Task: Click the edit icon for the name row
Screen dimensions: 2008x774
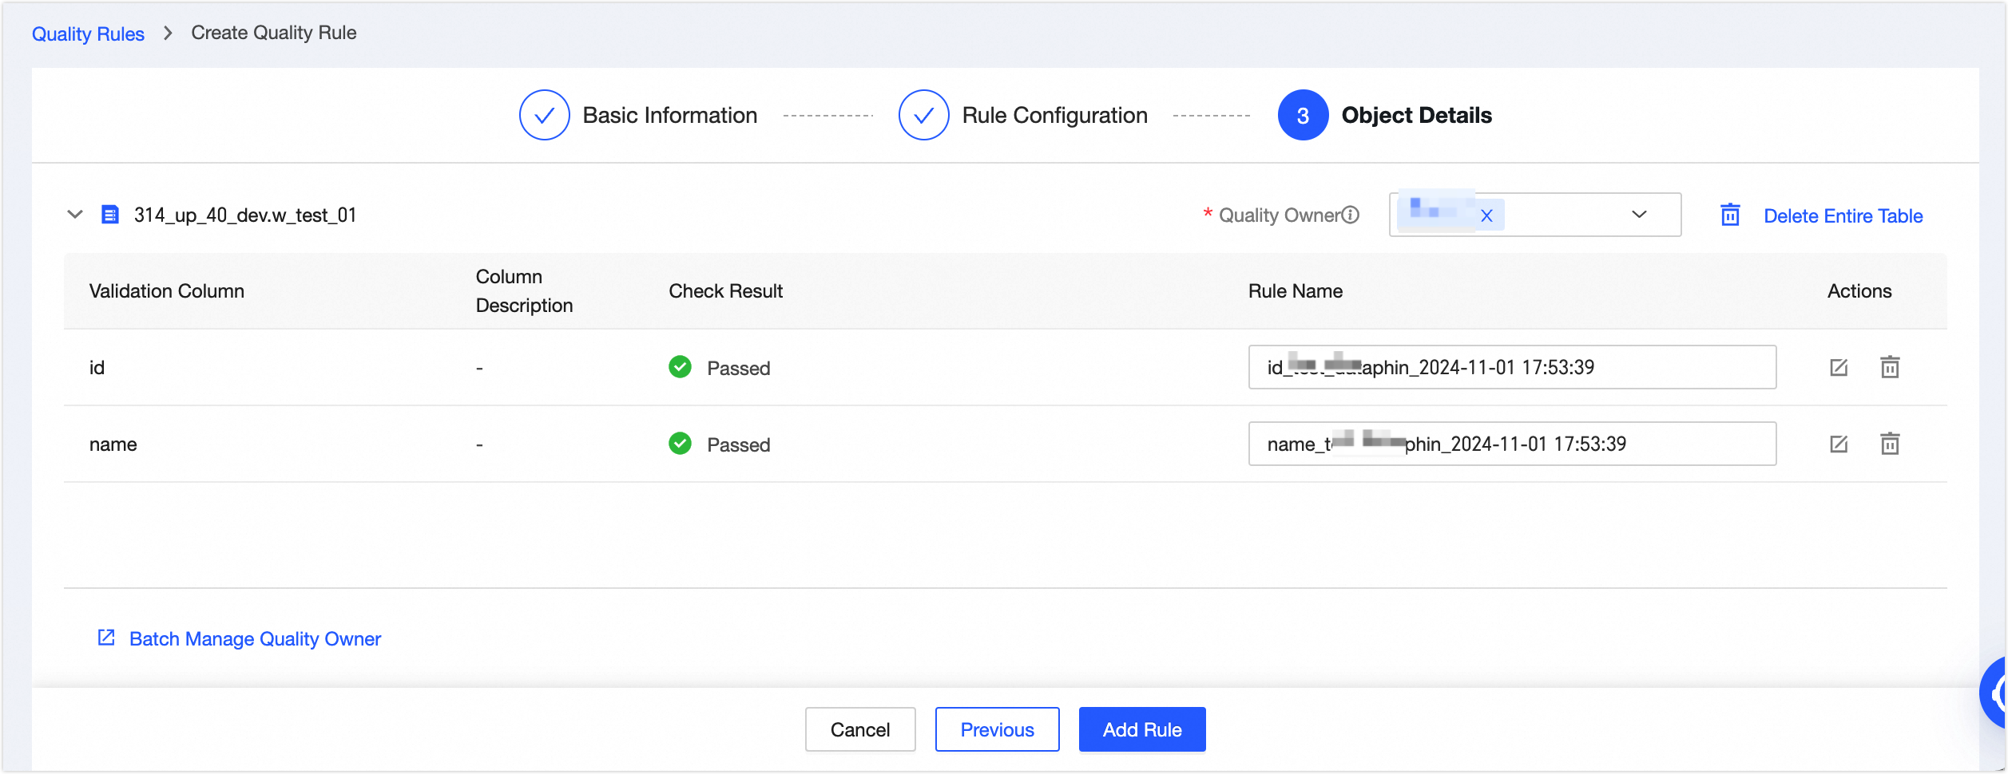Action: 1839,444
